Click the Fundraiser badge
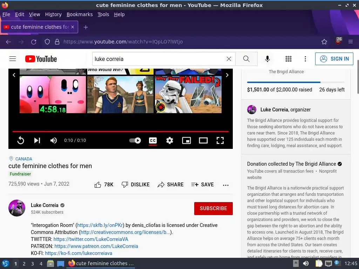 (20, 174)
